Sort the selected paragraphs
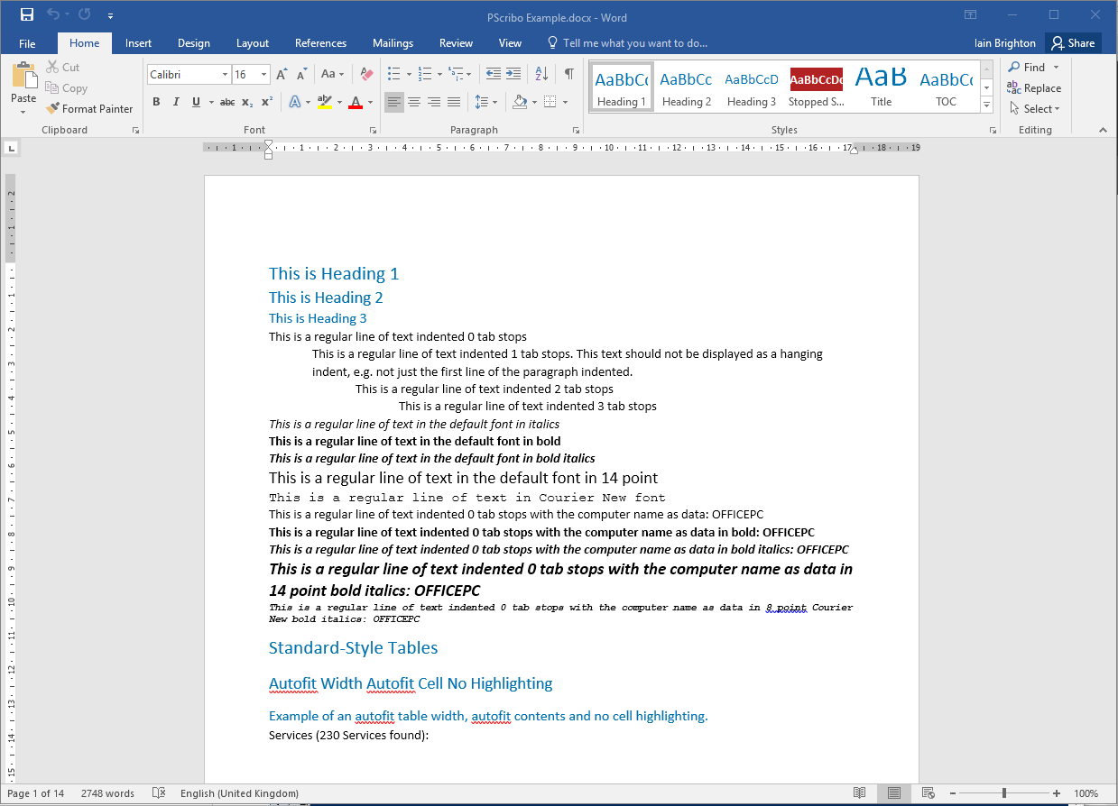The image size is (1118, 806). tap(541, 74)
